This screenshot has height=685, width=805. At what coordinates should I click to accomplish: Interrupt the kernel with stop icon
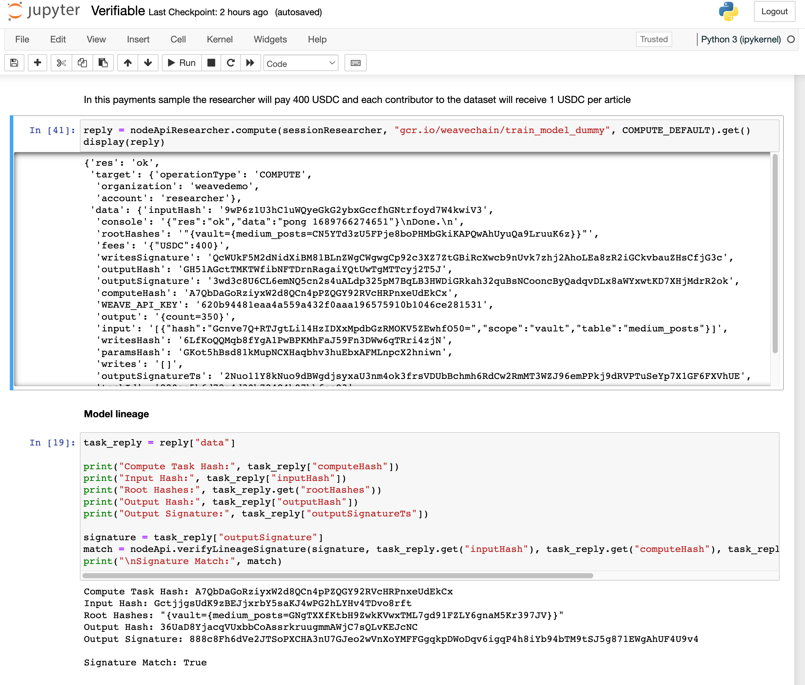tap(211, 63)
